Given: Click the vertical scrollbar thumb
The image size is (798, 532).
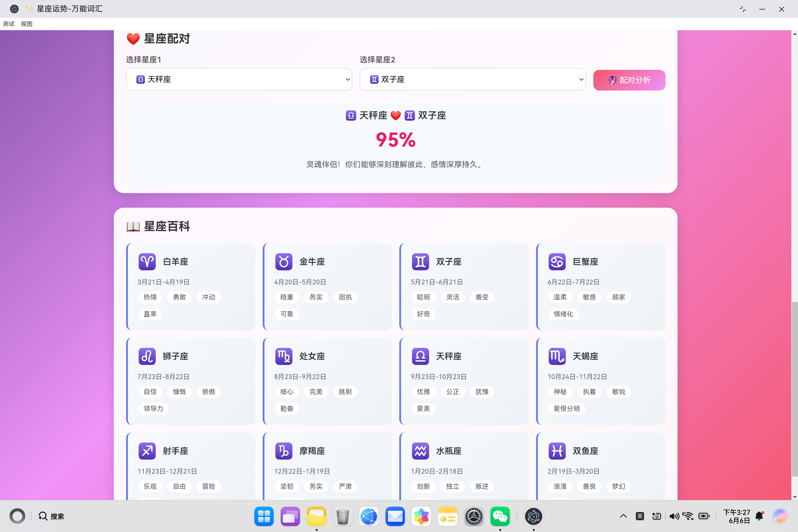Looking at the screenshot, I should pos(795,389).
